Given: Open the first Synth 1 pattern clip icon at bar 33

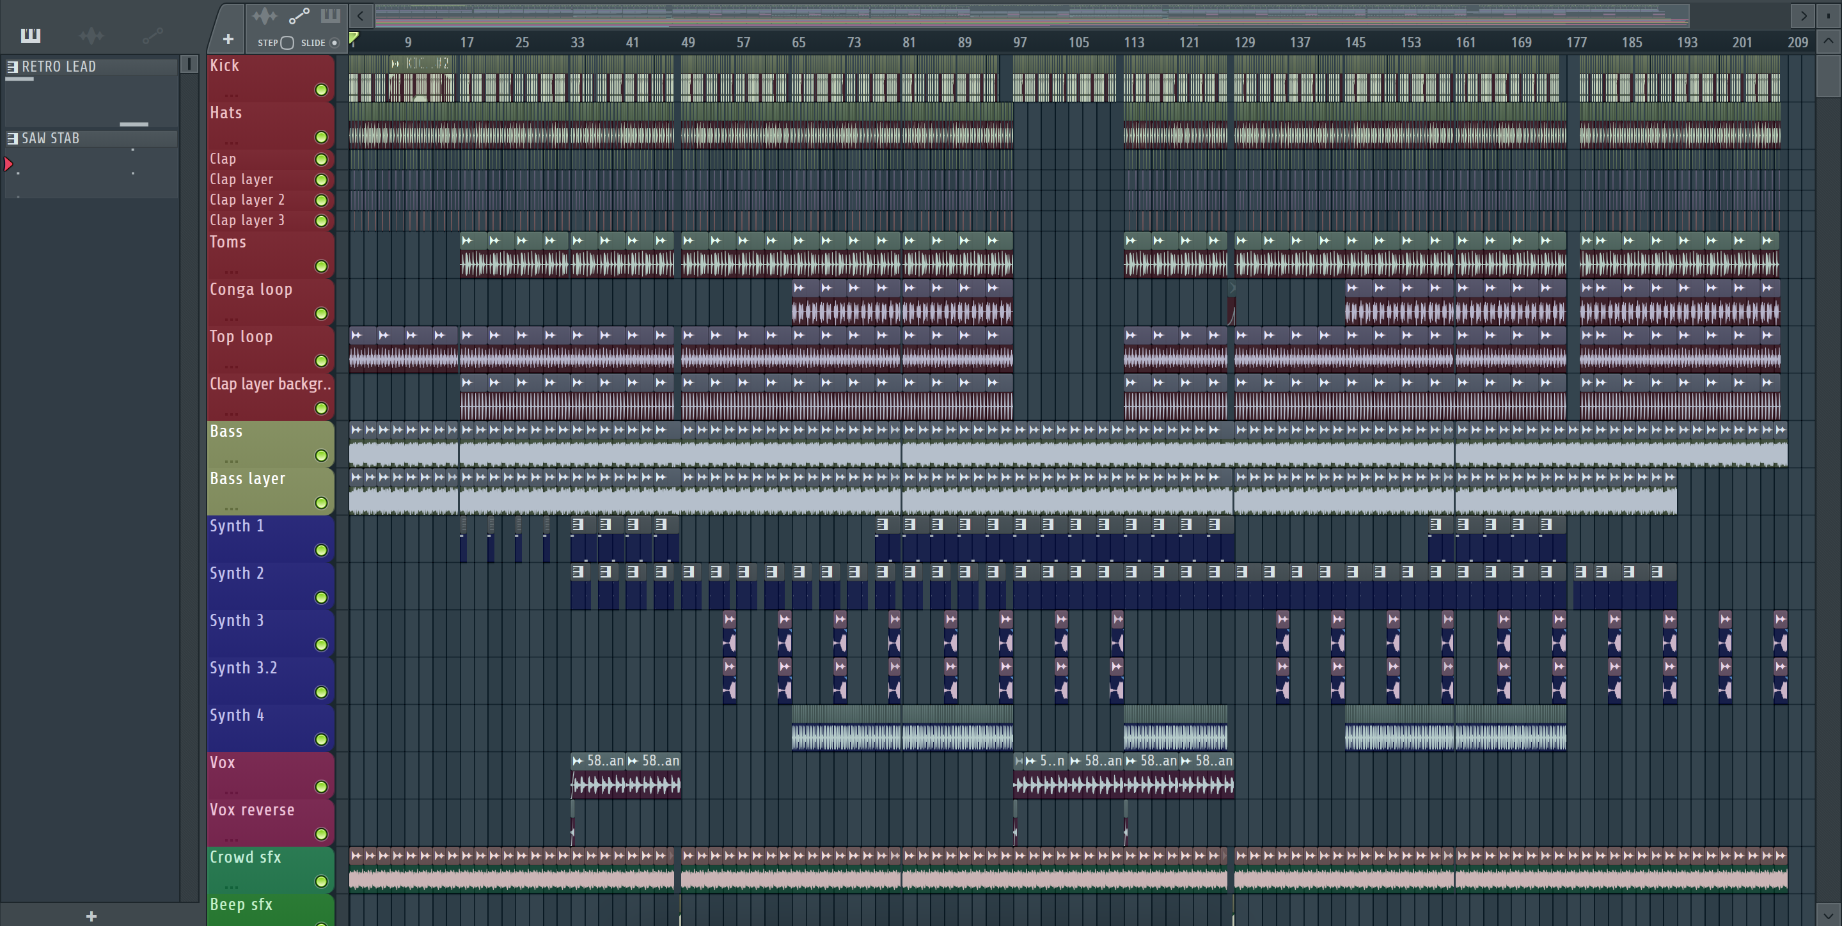Looking at the screenshot, I should (x=578, y=524).
